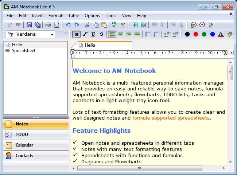This screenshot has width=237, height=175.
Task: Click the Paste clipboard icon
Action: [x=104, y=25]
